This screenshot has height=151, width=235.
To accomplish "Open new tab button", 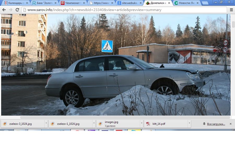I will 205,3.
